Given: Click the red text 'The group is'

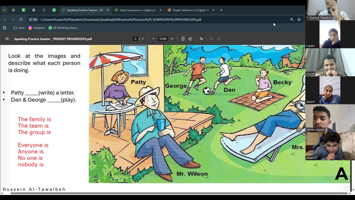Looking at the screenshot, I should click(34, 132).
